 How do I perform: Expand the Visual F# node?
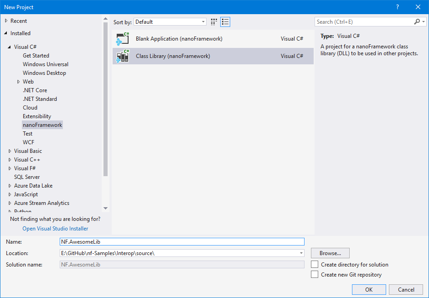tap(10, 168)
